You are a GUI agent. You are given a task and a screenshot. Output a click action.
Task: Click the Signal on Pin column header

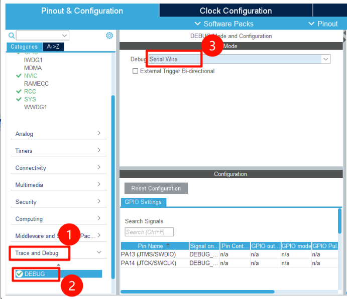[x=204, y=246]
